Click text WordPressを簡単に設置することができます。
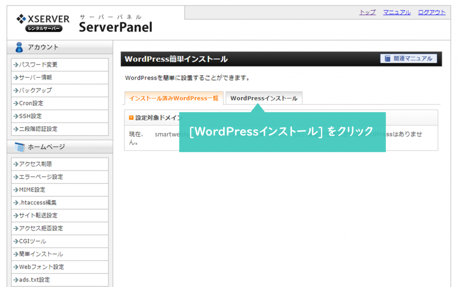The height and width of the screenshot is (287, 459). click(x=187, y=78)
